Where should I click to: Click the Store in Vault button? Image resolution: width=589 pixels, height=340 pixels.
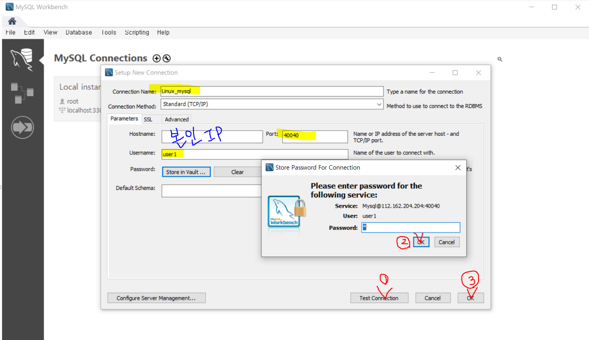point(186,172)
